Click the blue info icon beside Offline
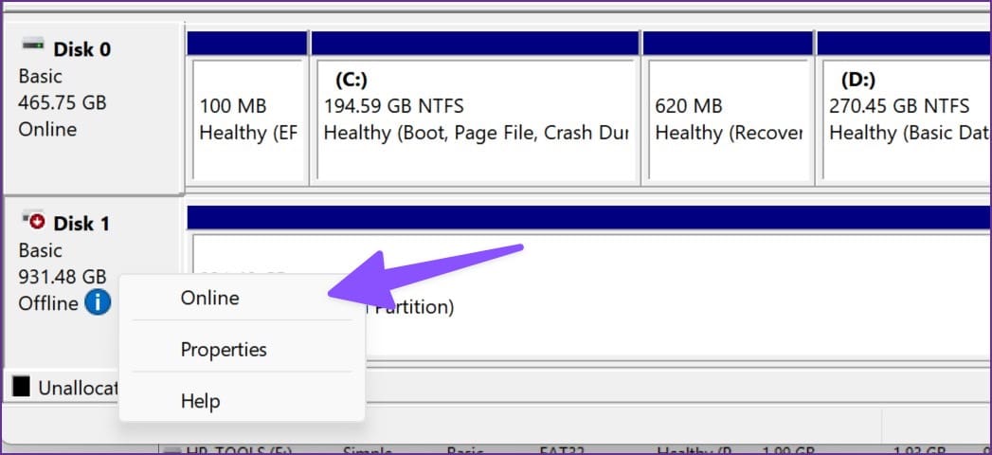The width and height of the screenshot is (992, 455). coord(98,303)
